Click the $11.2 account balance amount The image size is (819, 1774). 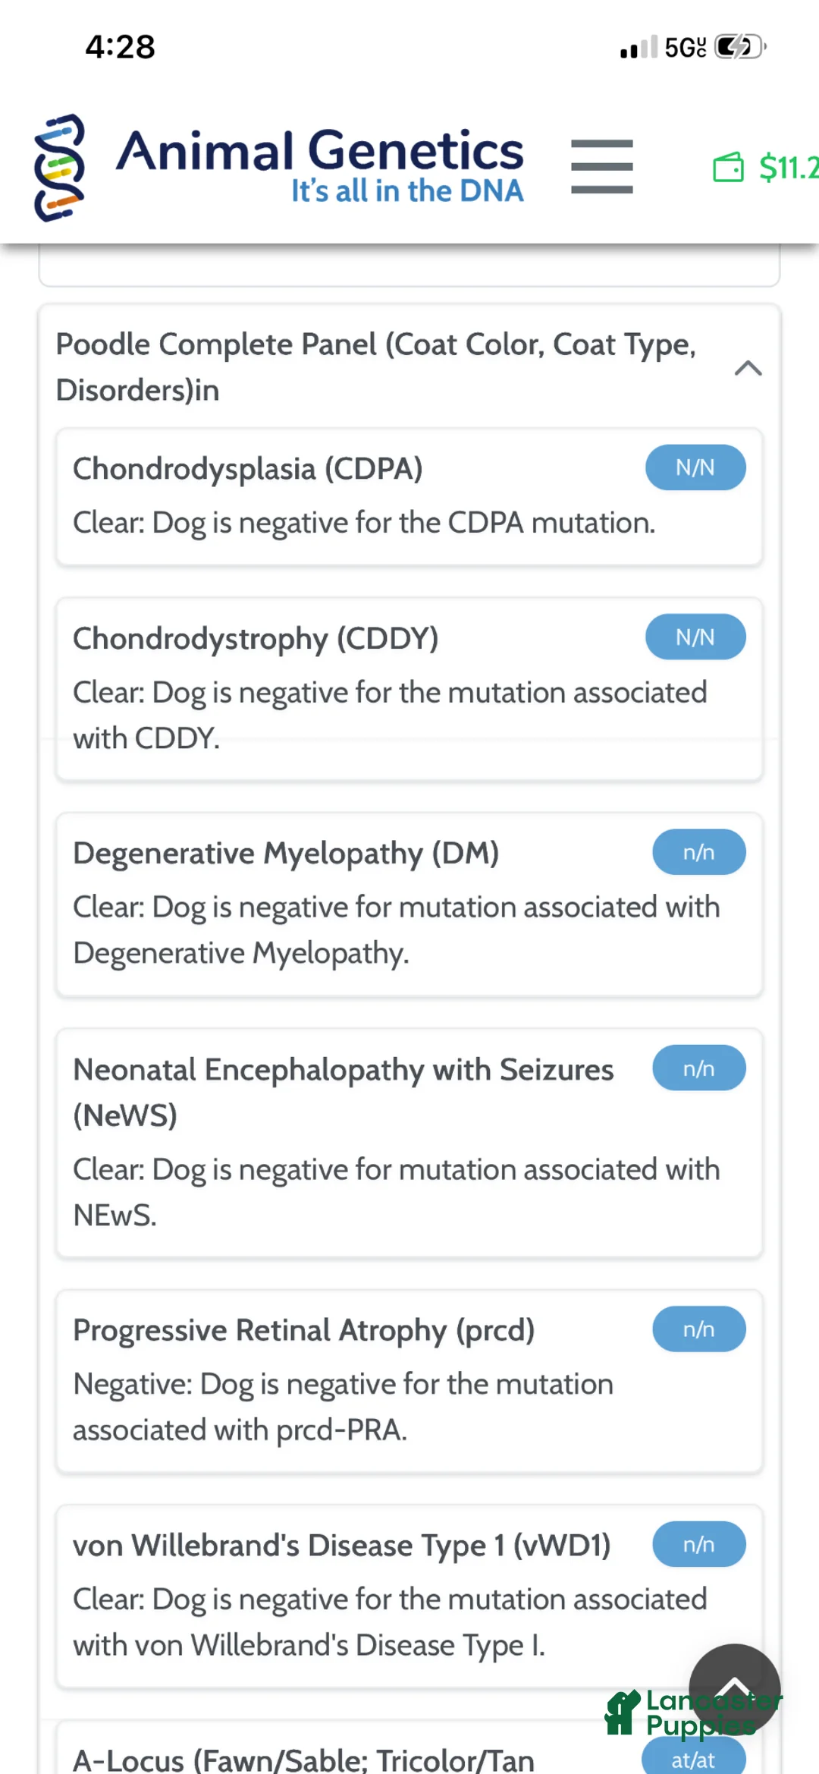click(x=789, y=168)
